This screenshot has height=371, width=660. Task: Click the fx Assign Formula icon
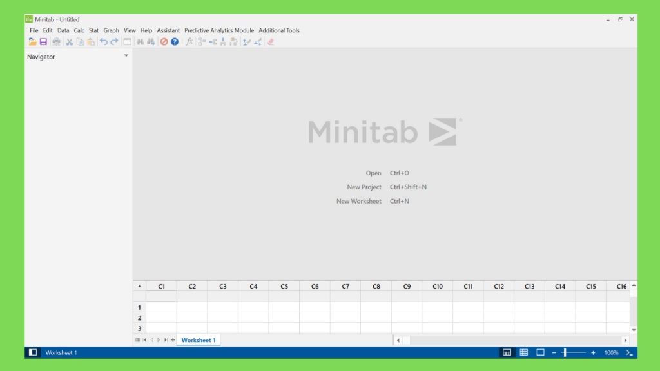click(189, 42)
